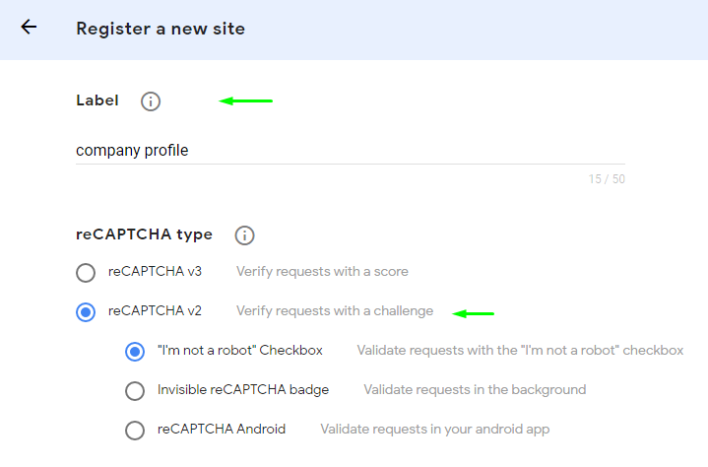This screenshot has height=467, width=708.
Task: Click the 15 / 50 character counter
Action: point(607,179)
